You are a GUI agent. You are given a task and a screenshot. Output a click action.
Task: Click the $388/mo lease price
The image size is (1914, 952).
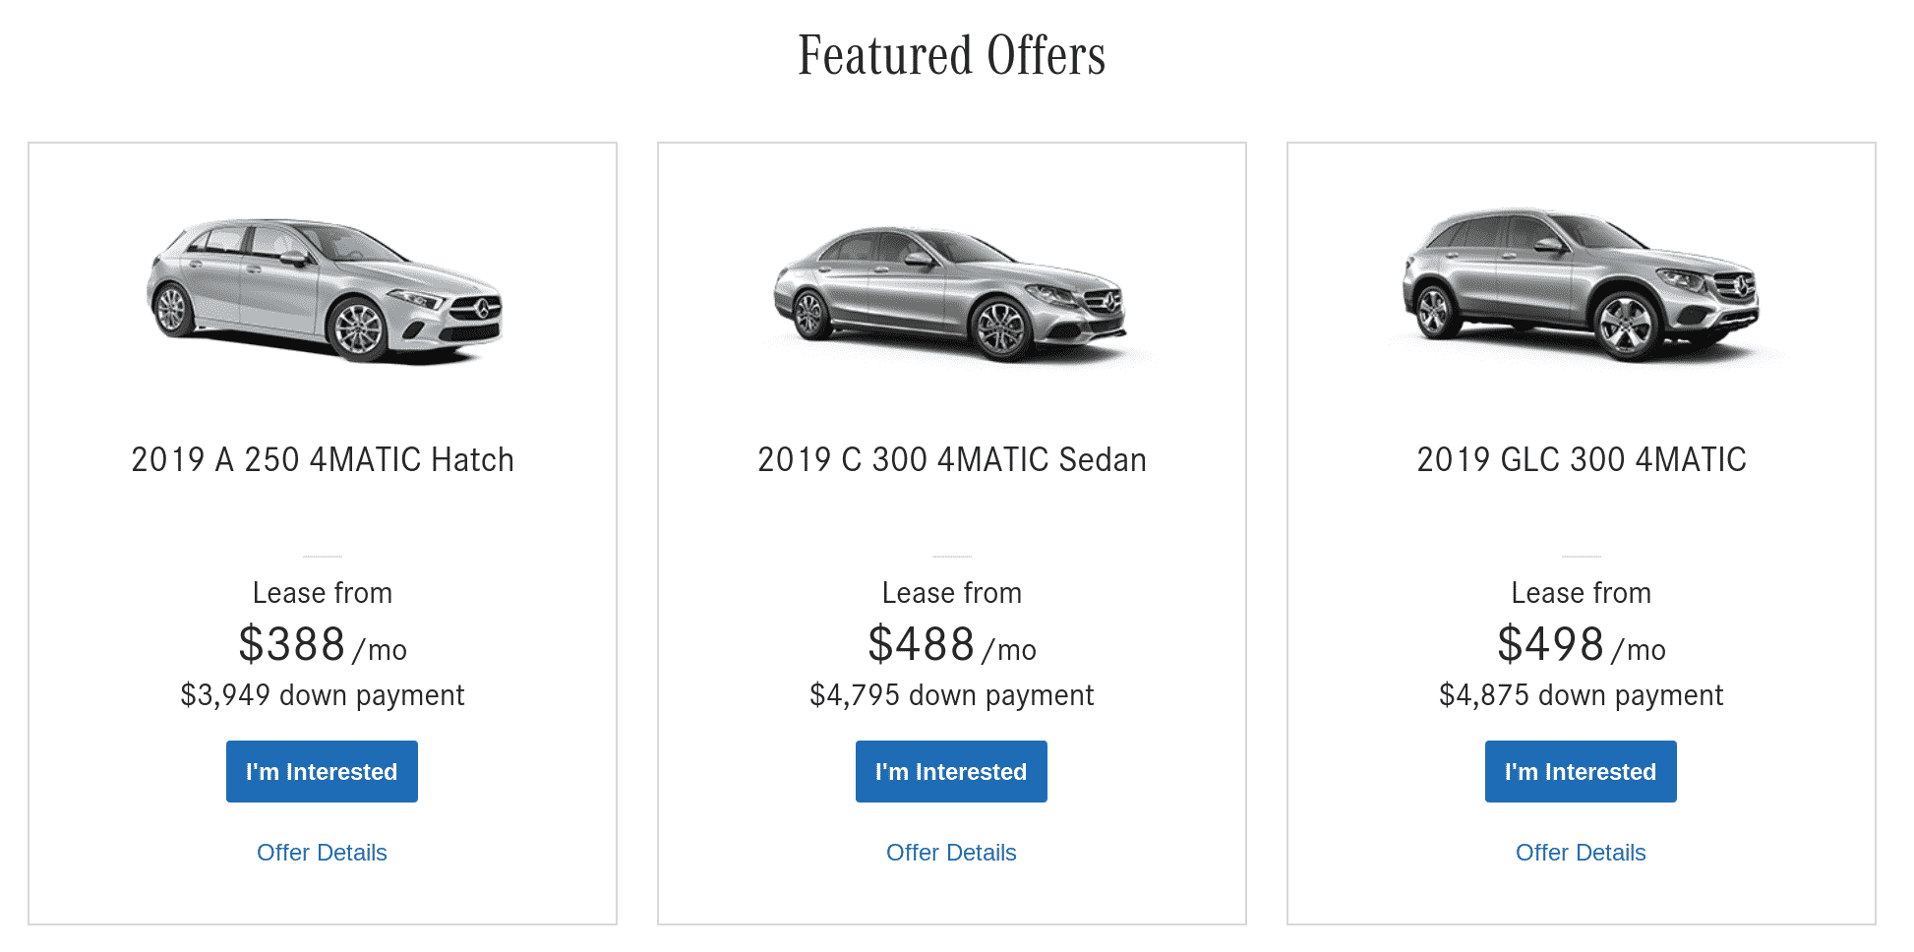pos(322,645)
